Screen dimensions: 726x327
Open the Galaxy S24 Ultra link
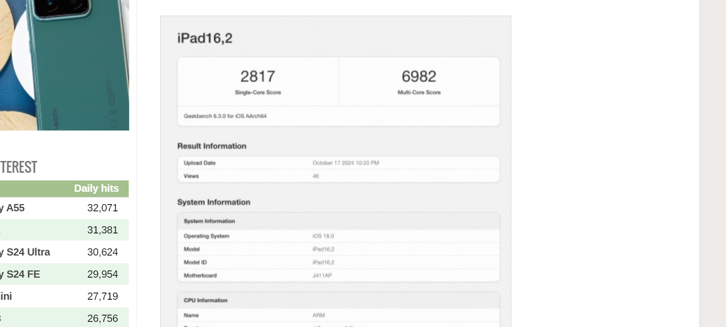click(x=25, y=252)
